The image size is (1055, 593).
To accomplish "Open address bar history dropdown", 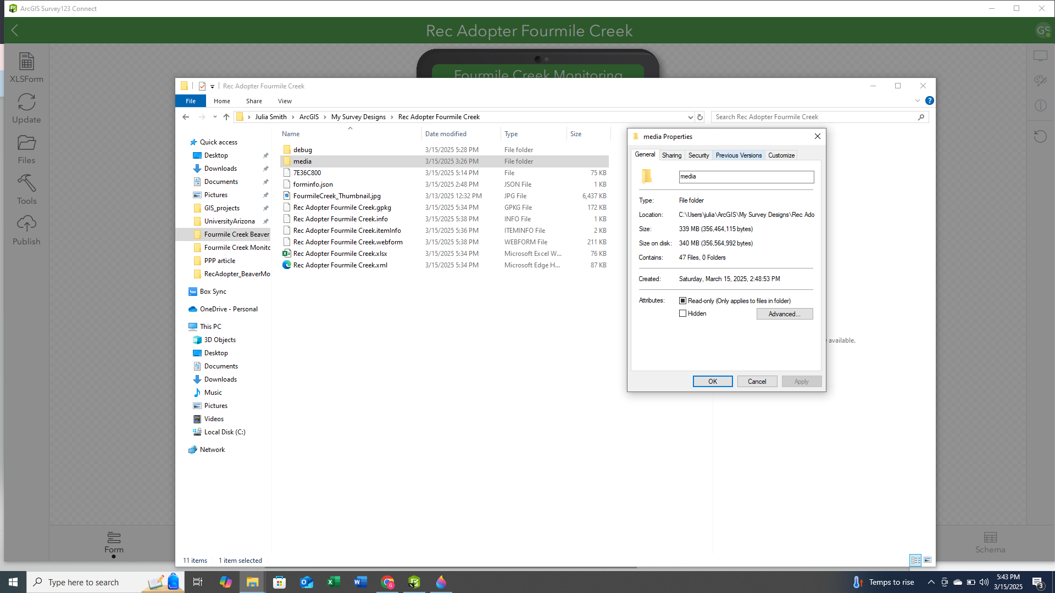I will [690, 117].
